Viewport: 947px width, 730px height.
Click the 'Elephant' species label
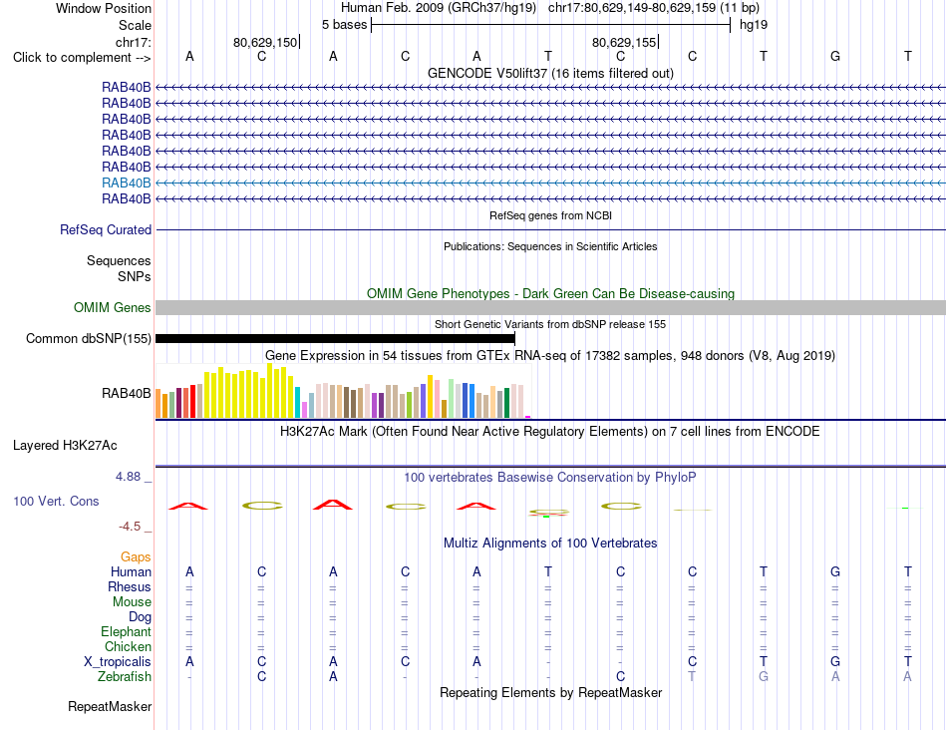[127, 631]
